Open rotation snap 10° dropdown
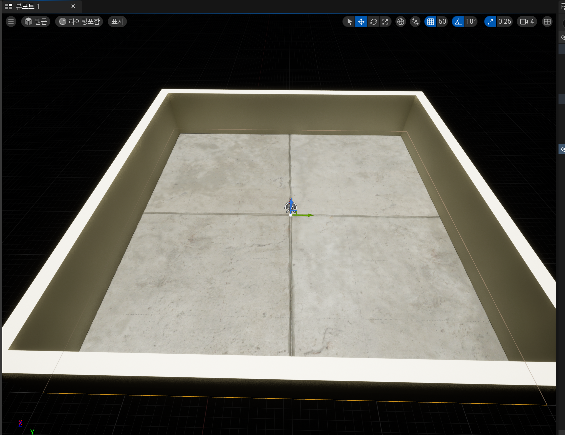Screen dimensions: 565x435 [x=471, y=21]
